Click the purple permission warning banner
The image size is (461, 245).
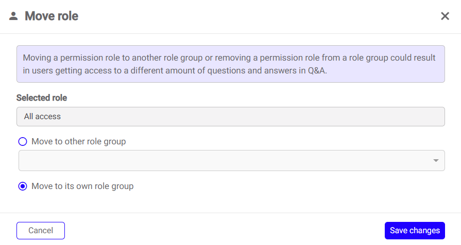pos(231,64)
